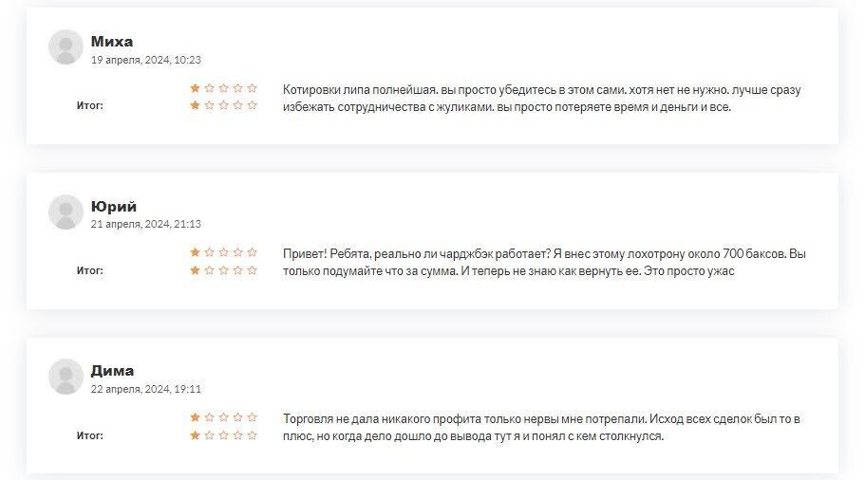The height and width of the screenshot is (480, 865).
Task: Click the Итог label in Юрий's review
Action: pyautogui.click(x=90, y=270)
